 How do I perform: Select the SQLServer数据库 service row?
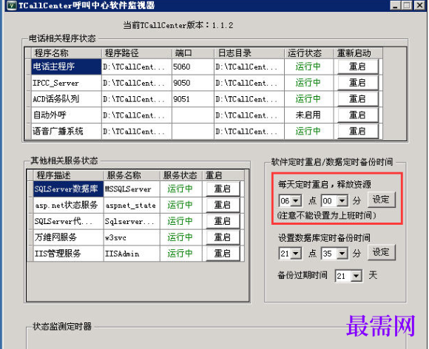point(68,189)
